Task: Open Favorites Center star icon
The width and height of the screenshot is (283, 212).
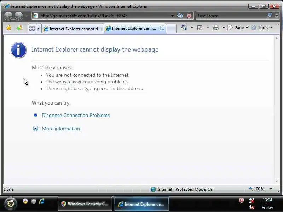Action: [x=8, y=28]
